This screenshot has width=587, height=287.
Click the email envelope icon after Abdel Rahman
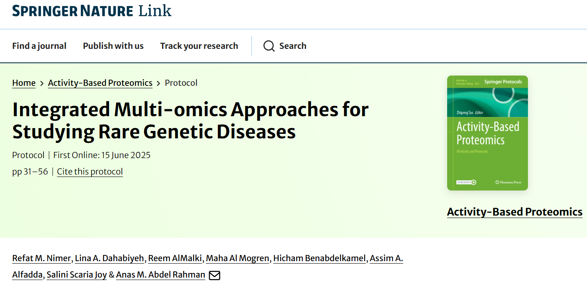pos(215,275)
